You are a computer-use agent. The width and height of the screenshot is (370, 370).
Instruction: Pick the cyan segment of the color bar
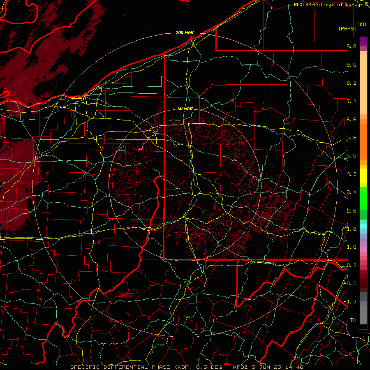tap(363, 226)
